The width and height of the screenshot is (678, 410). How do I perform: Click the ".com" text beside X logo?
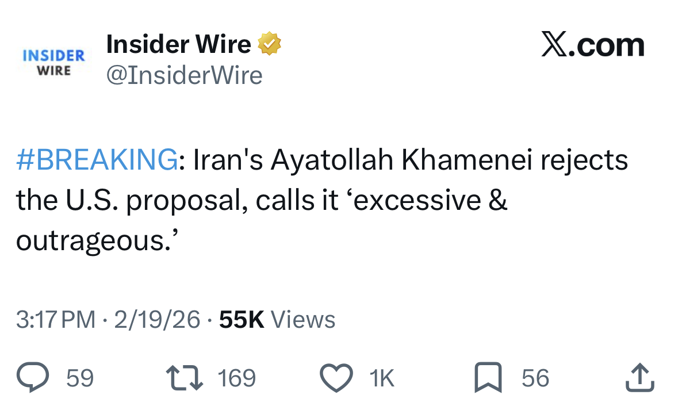607,45
